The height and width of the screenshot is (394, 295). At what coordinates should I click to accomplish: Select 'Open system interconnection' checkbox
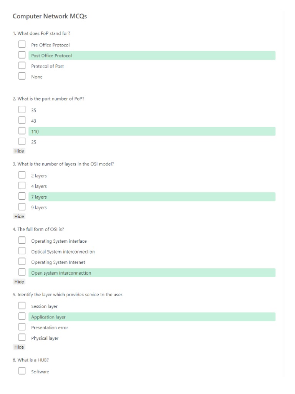coord(22,272)
